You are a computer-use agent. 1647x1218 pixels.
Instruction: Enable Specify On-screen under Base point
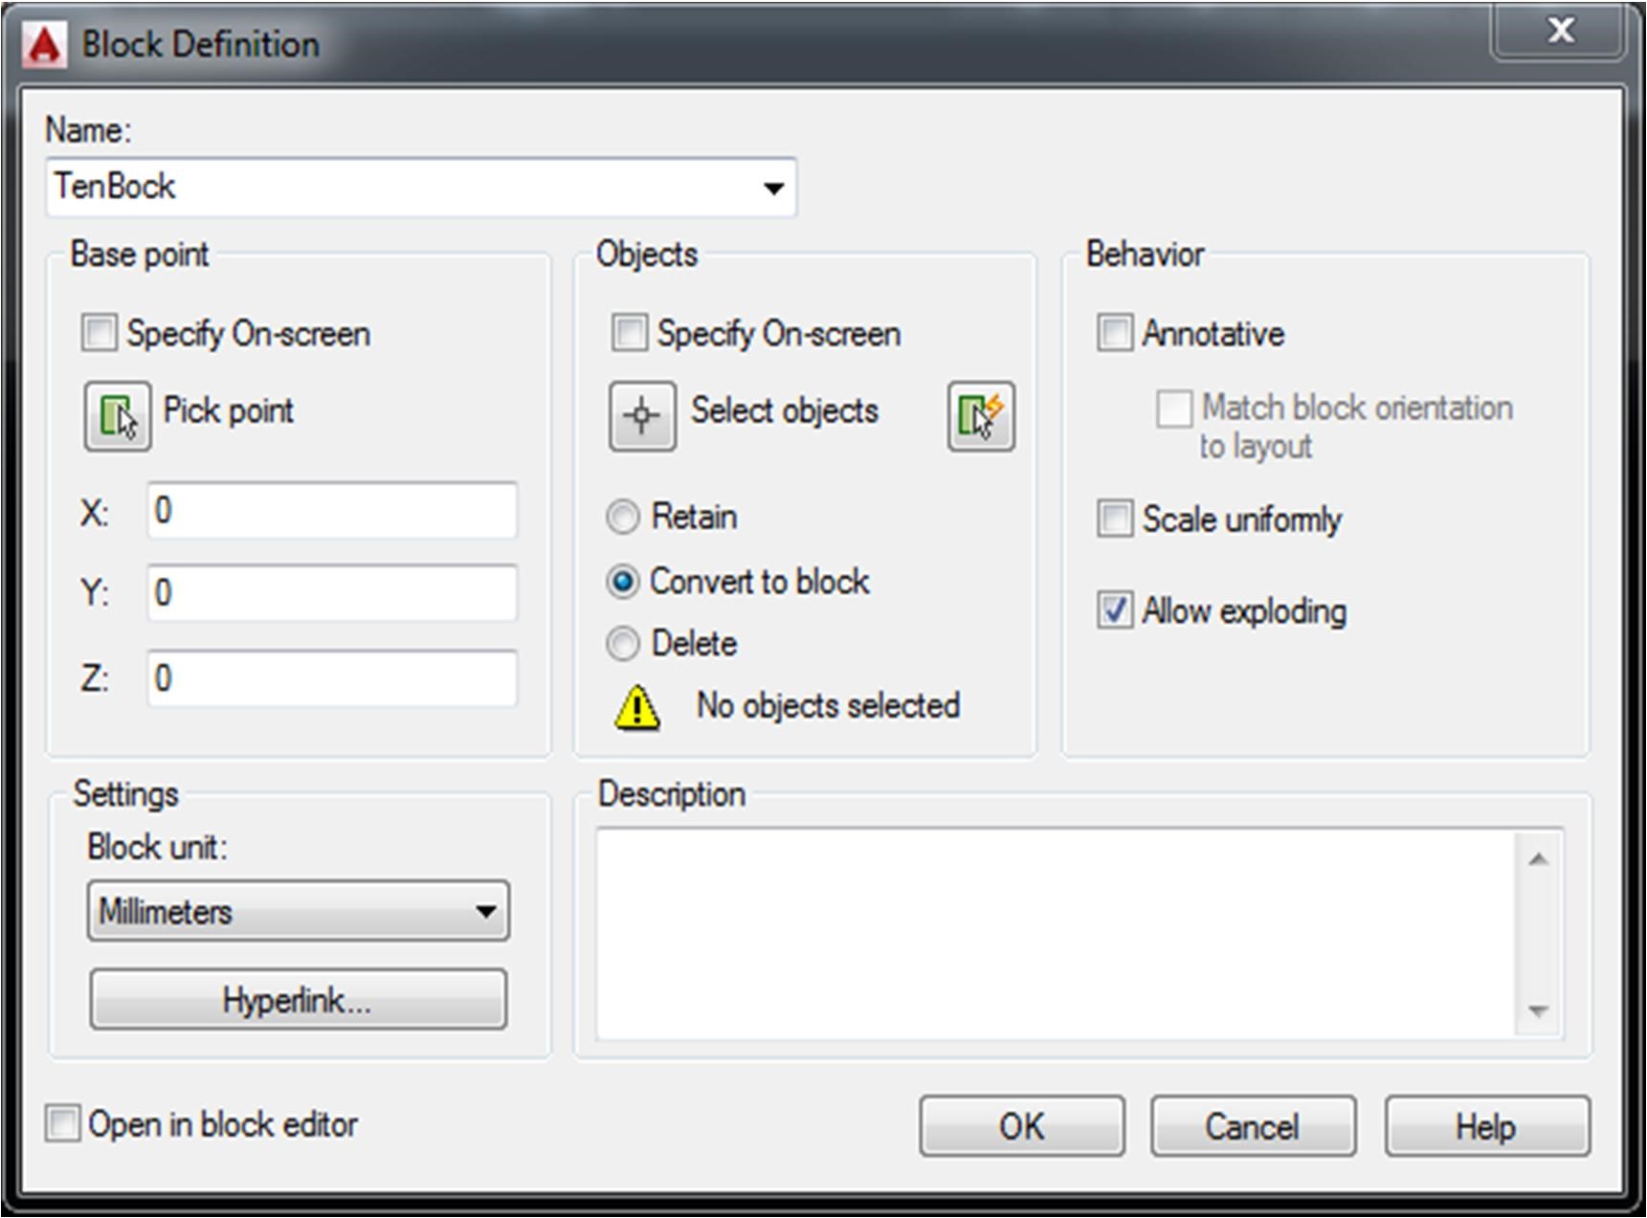pyautogui.click(x=100, y=334)
